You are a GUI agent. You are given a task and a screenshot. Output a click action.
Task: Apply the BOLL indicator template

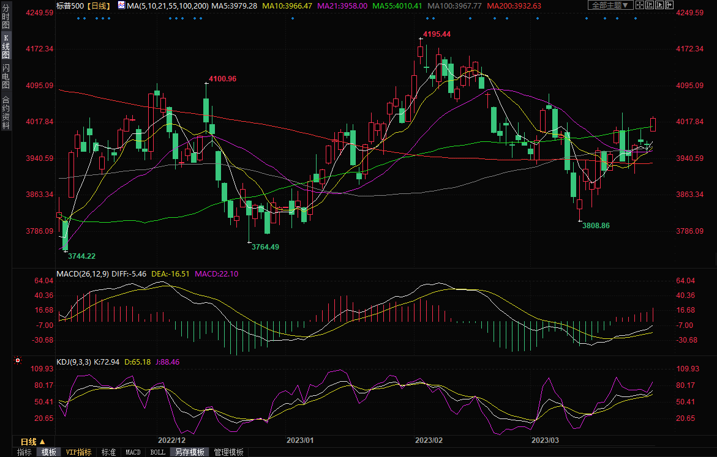[x=157, y=452]
